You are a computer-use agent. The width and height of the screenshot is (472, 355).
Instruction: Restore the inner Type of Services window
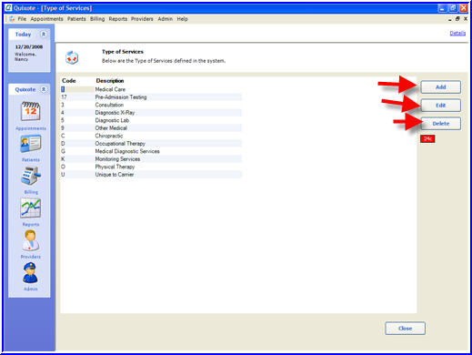pyautogui.click(x=457, y=19)
